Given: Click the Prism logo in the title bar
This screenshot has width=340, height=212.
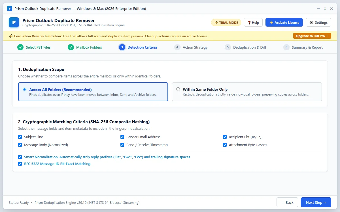Looking at the screenshot, I should [9, 8].
